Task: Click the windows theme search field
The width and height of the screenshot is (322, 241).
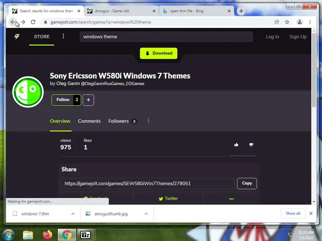Action: [166, 37]
